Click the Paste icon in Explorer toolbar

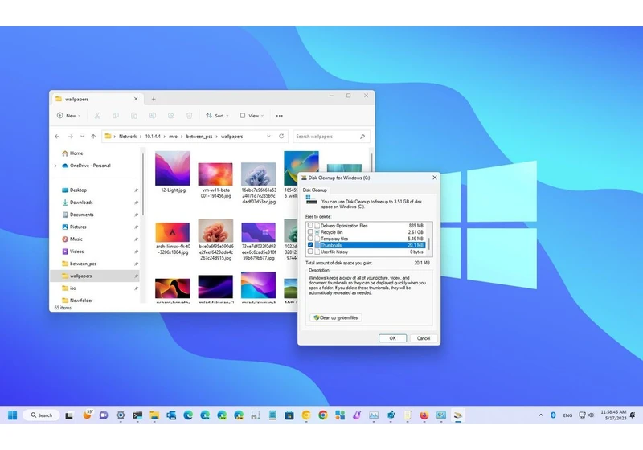click(134, 116)
